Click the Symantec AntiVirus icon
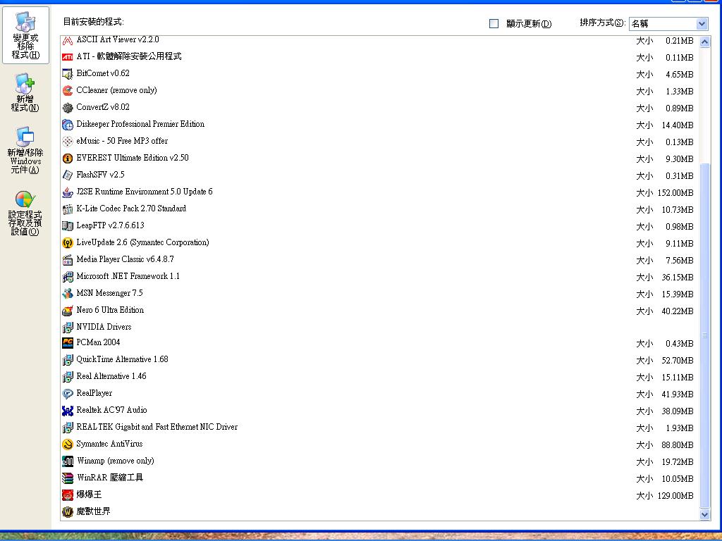The image size is (722, 541). [67, 444]
